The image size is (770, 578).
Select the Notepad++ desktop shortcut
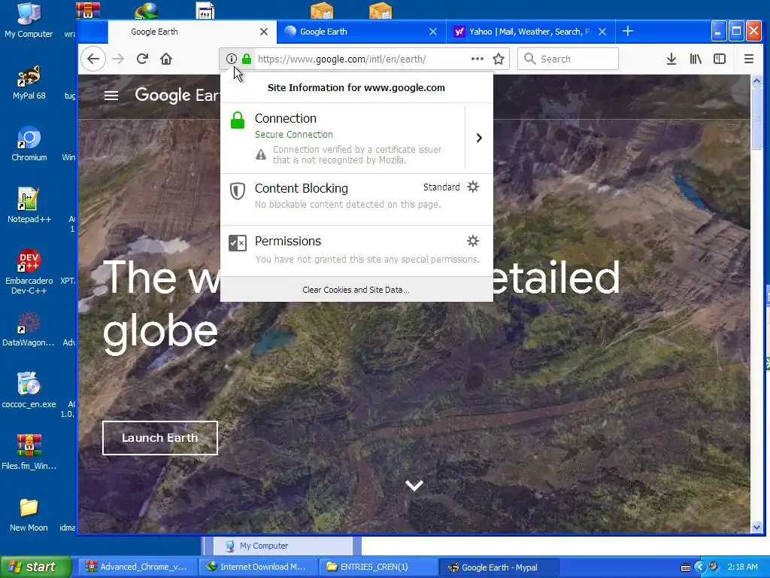point(29,205)
